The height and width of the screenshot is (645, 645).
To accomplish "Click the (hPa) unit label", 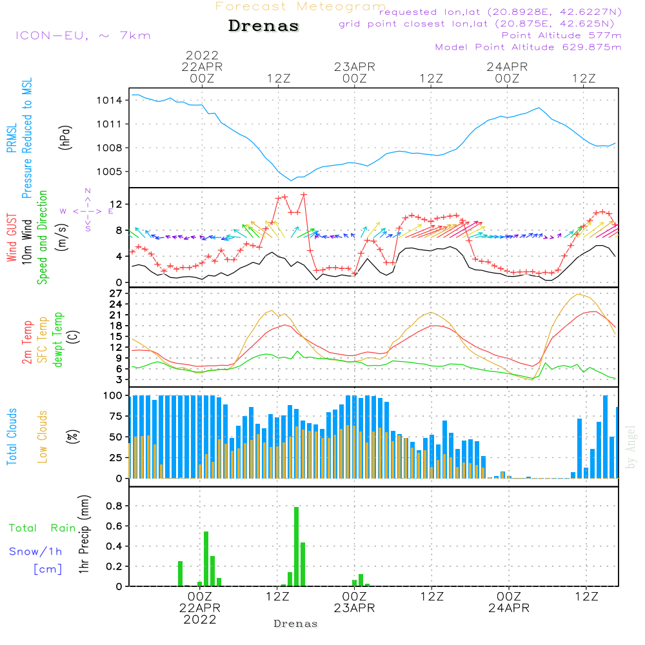I will coord(65,137).
